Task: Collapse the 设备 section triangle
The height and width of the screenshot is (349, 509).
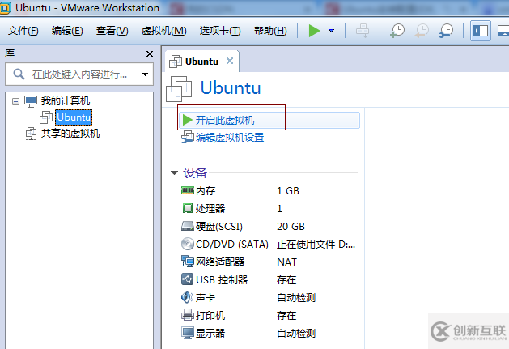Action: tap(174, 172)
